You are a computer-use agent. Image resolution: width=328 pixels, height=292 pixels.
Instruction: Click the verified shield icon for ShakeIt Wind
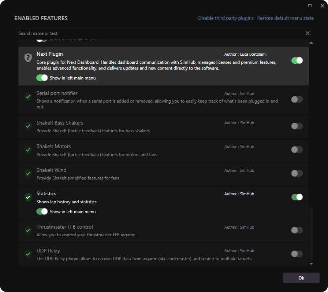(28, 174)
